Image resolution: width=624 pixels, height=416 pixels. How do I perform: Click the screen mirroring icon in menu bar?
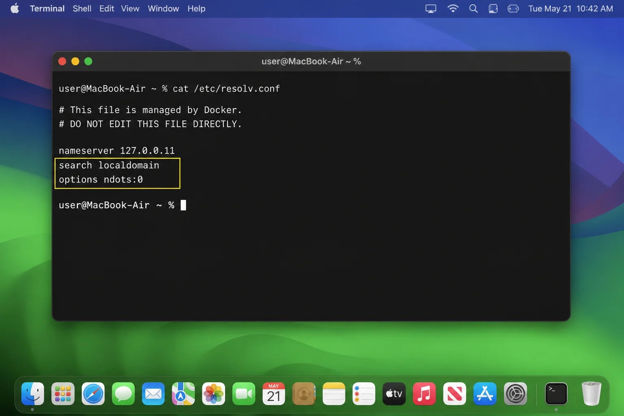pyautogui.click(x=431, y=9)
